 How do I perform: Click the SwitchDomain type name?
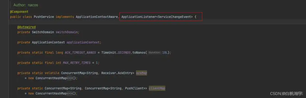(43, 32)
